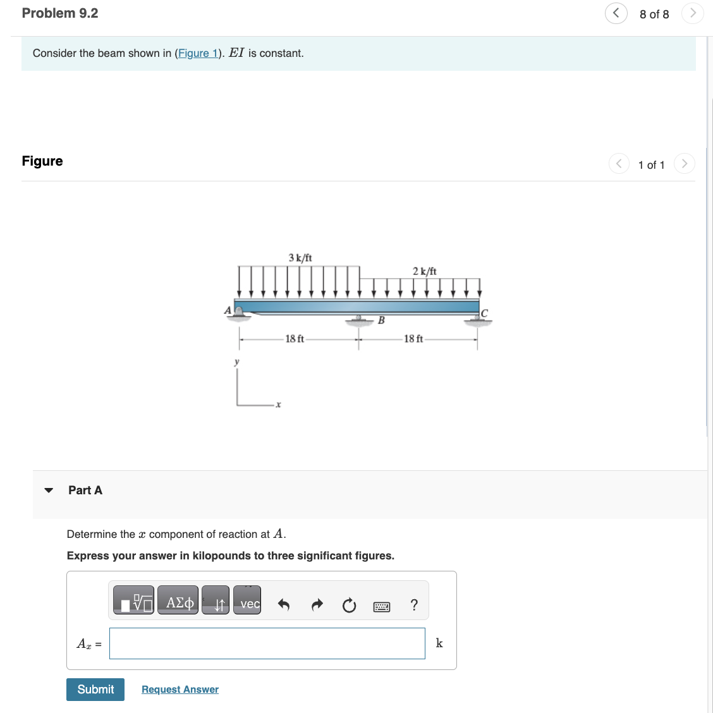Click the redo arrow in the equation toolbar

coord(317,604)
